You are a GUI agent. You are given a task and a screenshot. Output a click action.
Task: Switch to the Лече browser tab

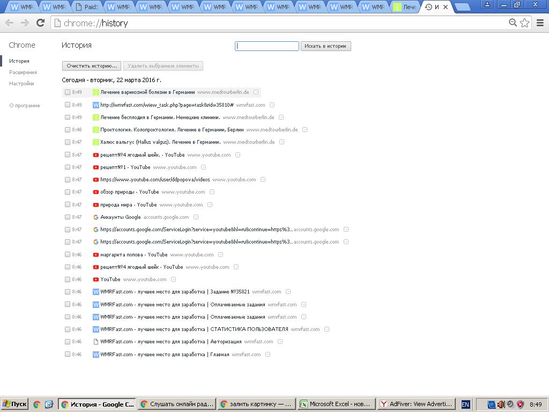point(405,6)
